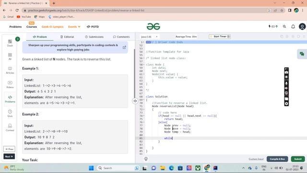Stop recording in the recorder toolbar
The height and width of the screenshot is (173, 307).
pos(286,77)
